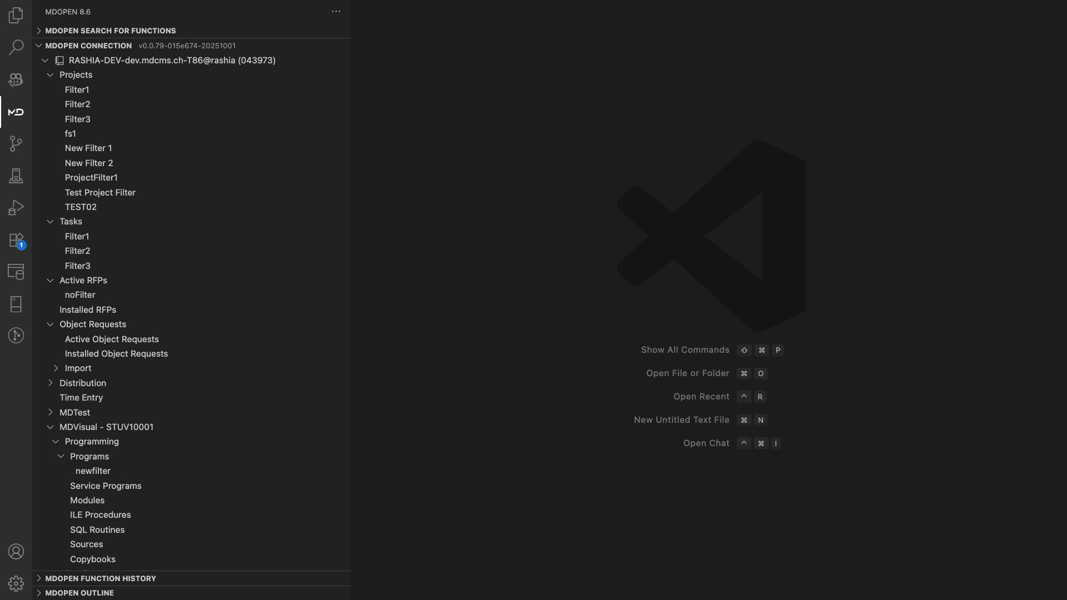Expand the MDOPEN SEARCH FOR FUNCTIONS section
This screenshot has width=1067, height=600.
[x=110, y=31]
